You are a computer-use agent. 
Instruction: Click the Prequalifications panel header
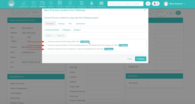(36, 77)
